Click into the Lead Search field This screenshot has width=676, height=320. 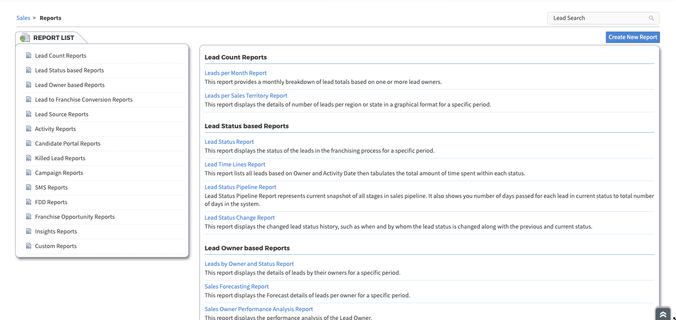pos(597,18)
